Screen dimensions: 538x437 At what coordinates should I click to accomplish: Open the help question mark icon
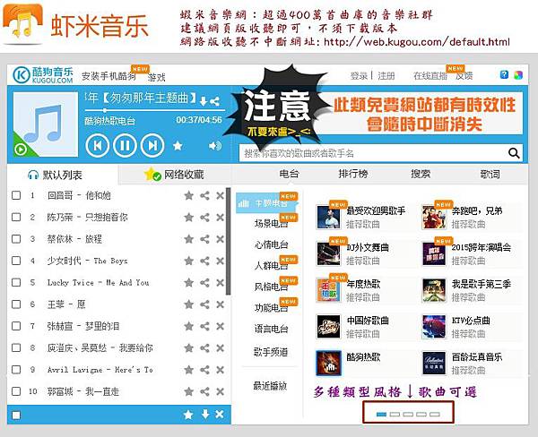click(504, 74)
